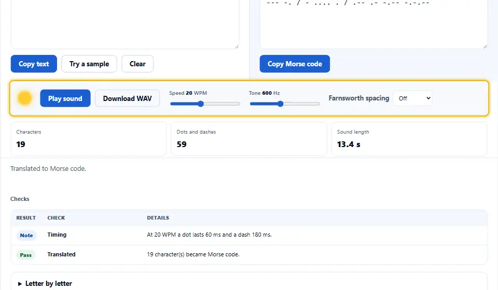This screenshot has height=290, width=498.
Task: Open Farnsworth spacing dropdown
Action: click(412, 98)
